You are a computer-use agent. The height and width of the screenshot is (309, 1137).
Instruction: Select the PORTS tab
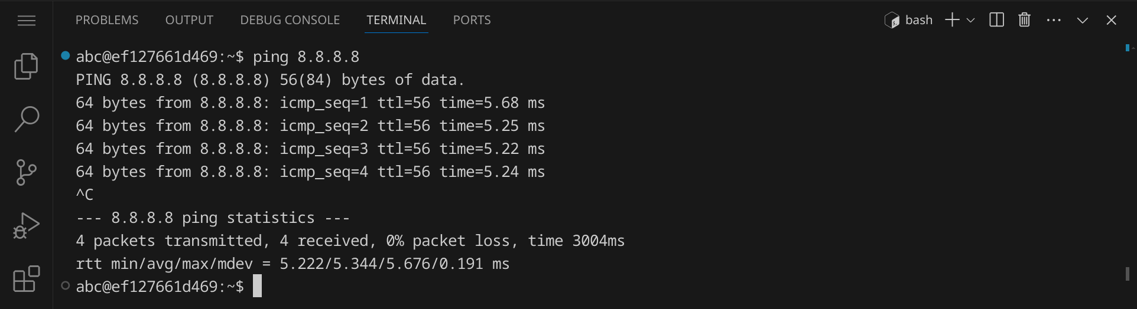[472, 20]
